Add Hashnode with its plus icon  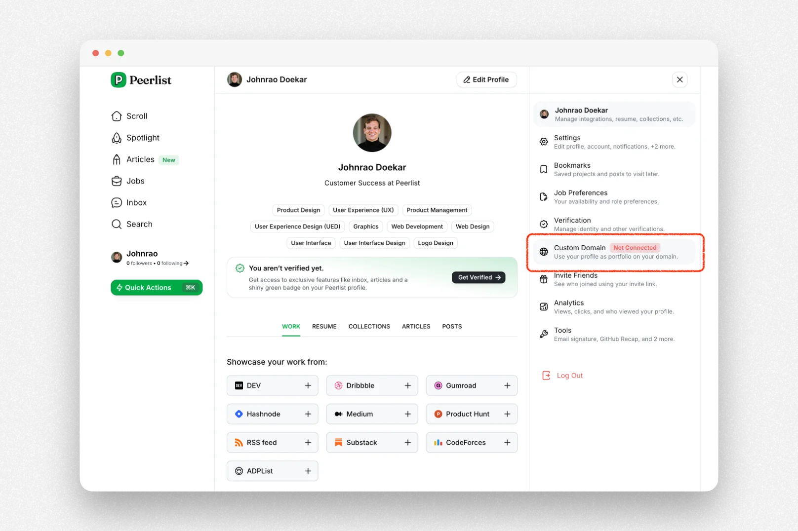tap(308, 414)
